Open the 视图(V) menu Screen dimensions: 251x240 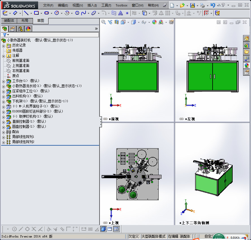tap(78, 5)
